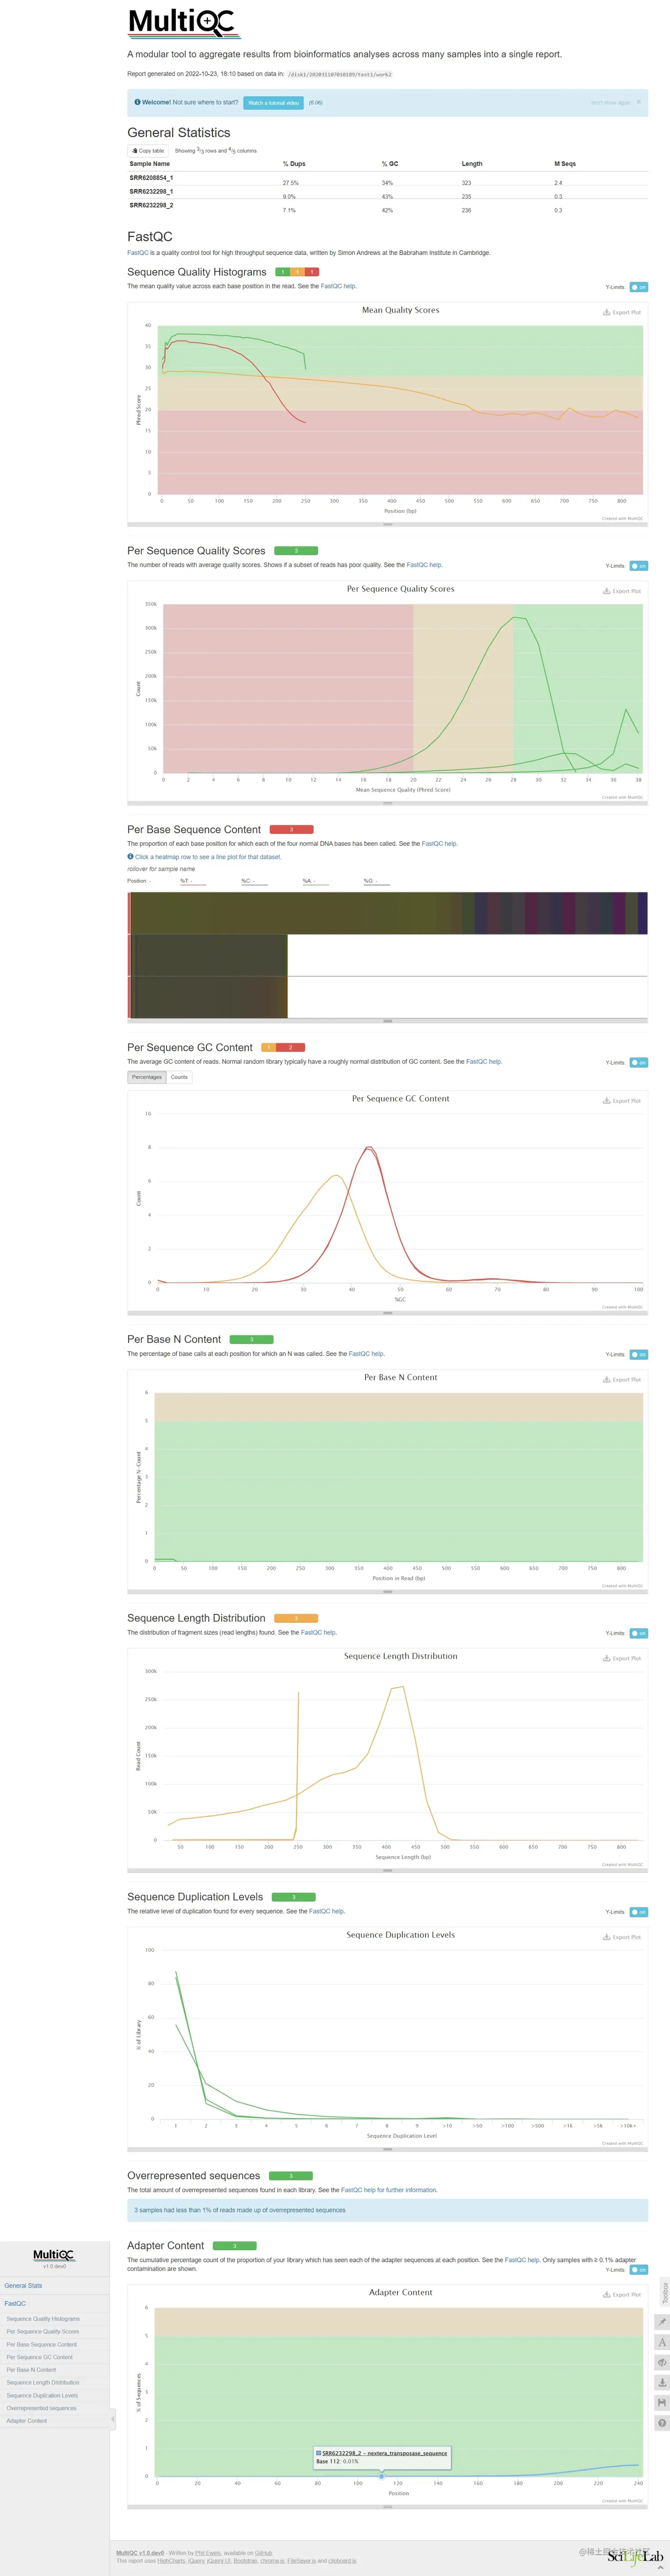670x2576 pixels.
Task: Export the Sequence Duplication Levels plot
Action: click(622, 1937)
